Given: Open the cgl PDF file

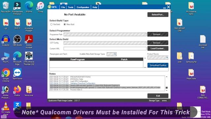Looking at the screenshot, I should point(6,24).
